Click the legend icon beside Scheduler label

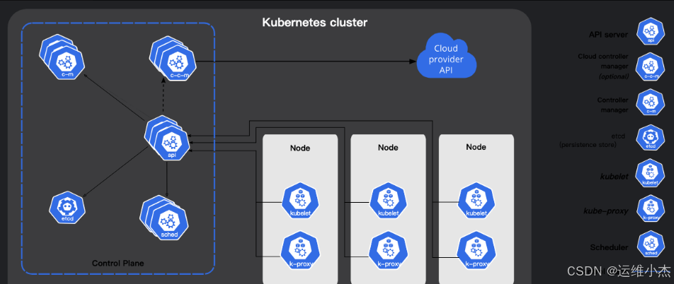coord(651,244)
